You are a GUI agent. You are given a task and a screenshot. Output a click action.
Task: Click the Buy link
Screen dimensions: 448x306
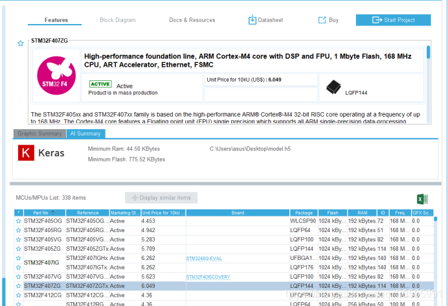click(328, 20)
